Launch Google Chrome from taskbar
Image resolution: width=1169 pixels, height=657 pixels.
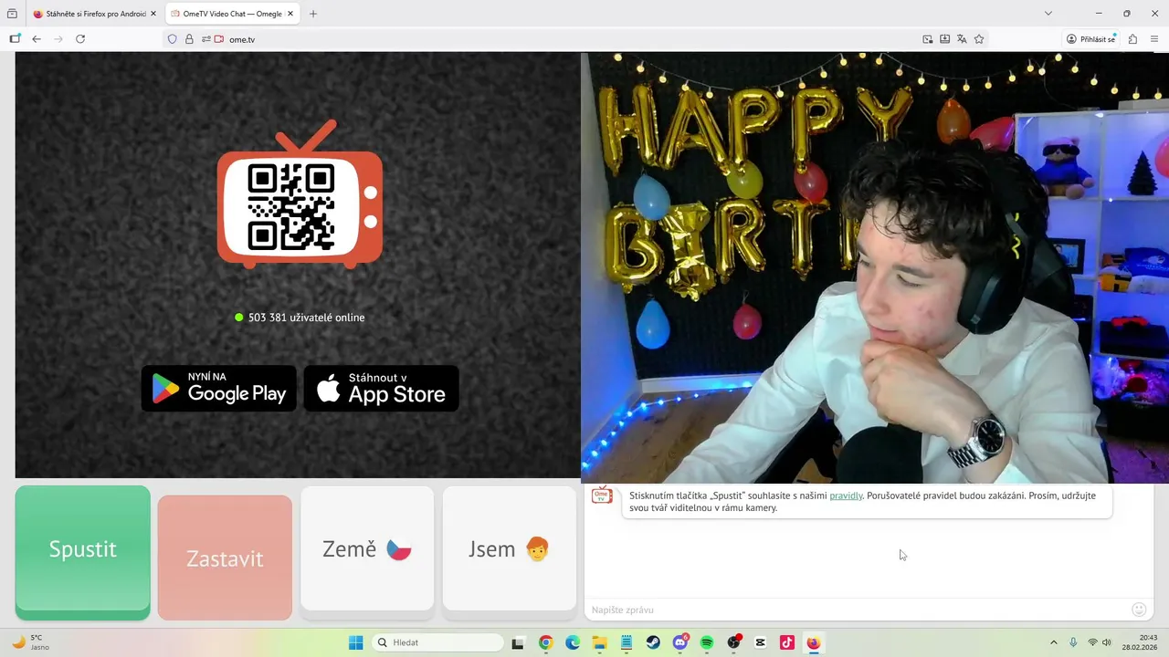tap(545, 642)
